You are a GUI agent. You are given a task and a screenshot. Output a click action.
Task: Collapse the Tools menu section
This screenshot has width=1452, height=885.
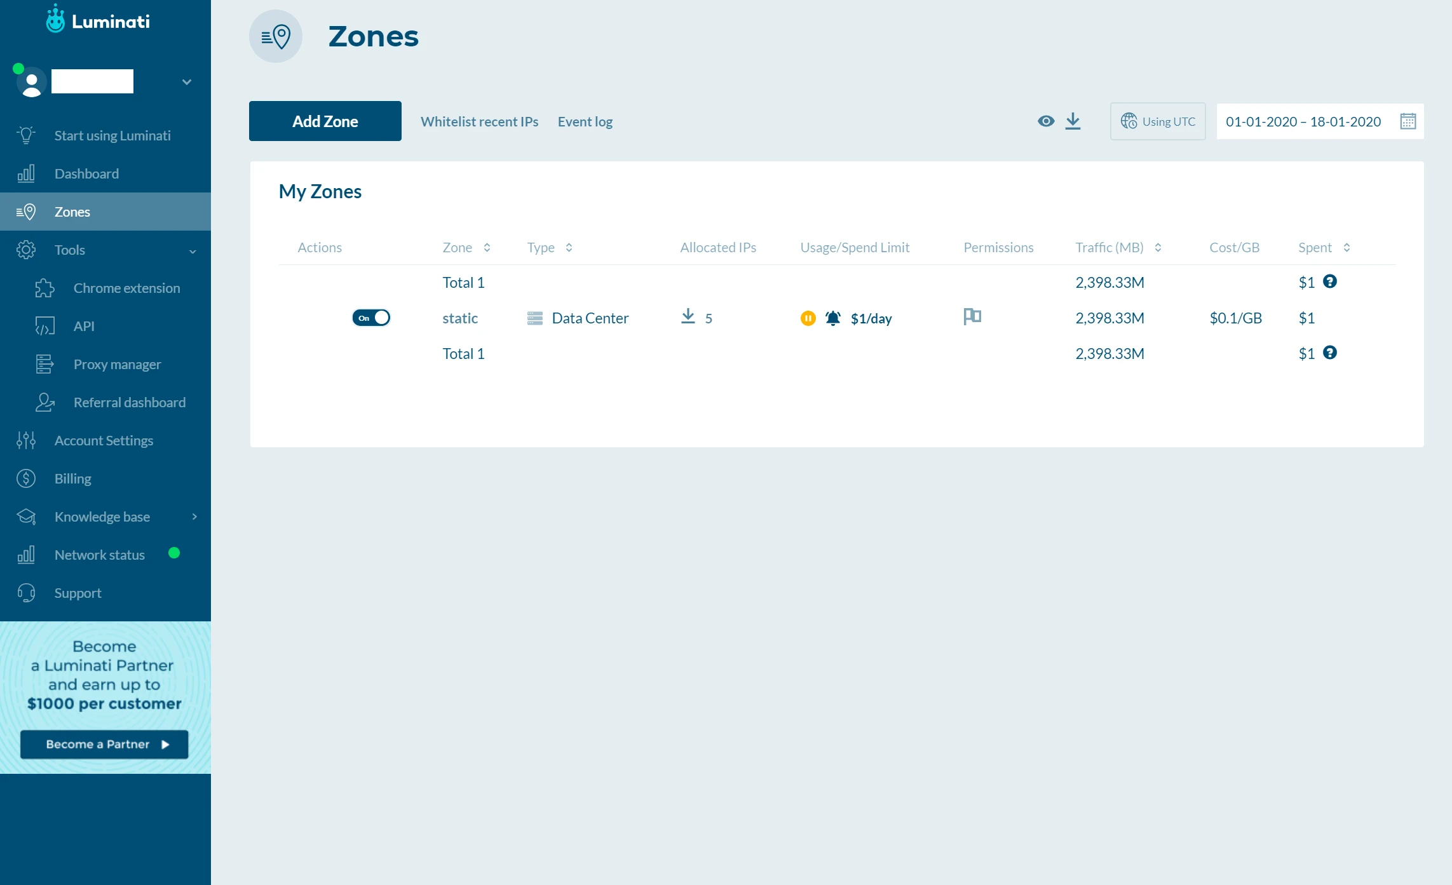193,250
